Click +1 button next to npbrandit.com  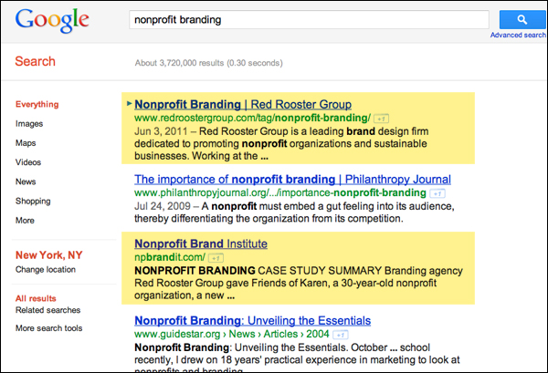tap(216, 258)
